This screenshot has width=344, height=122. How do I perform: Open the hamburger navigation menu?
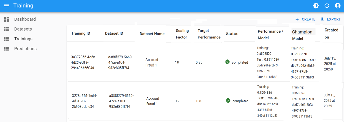pyautogui.click(x=6, y=6)
